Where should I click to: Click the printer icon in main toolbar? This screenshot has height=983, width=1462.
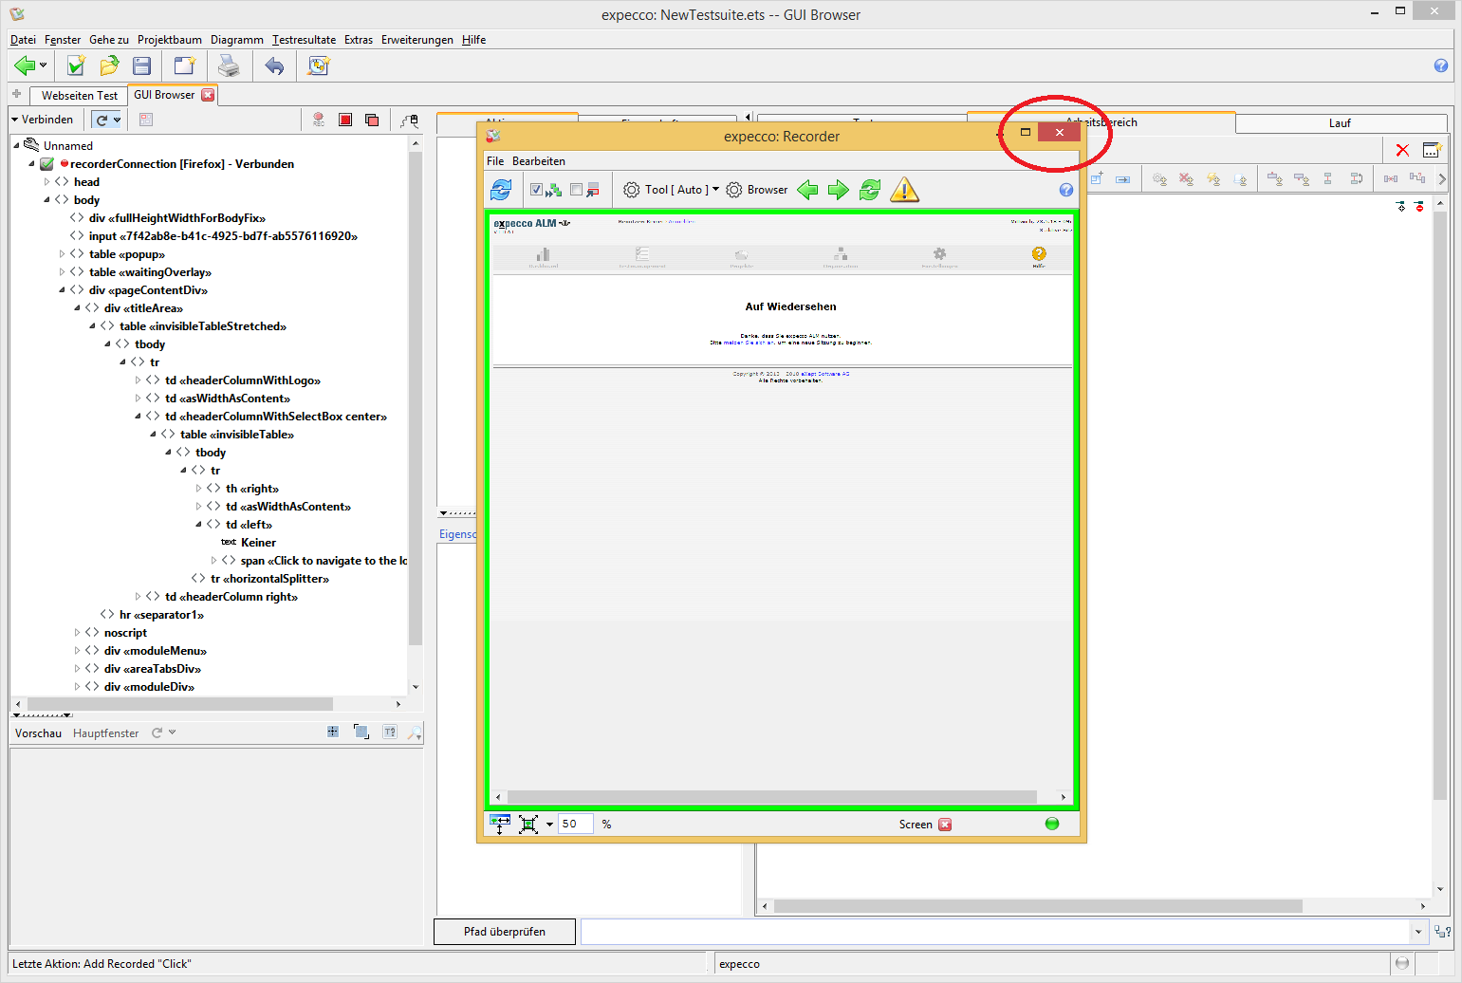(x=229, y=65)
